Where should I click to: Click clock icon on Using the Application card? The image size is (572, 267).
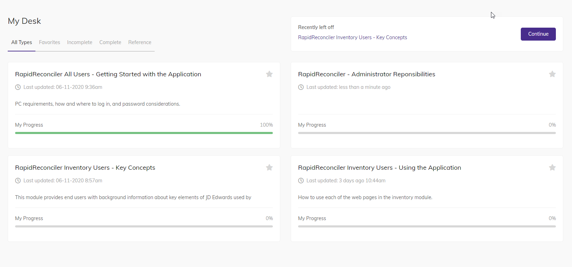301,181
